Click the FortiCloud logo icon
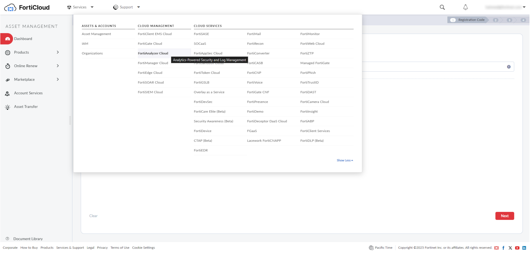 [10, 8]
